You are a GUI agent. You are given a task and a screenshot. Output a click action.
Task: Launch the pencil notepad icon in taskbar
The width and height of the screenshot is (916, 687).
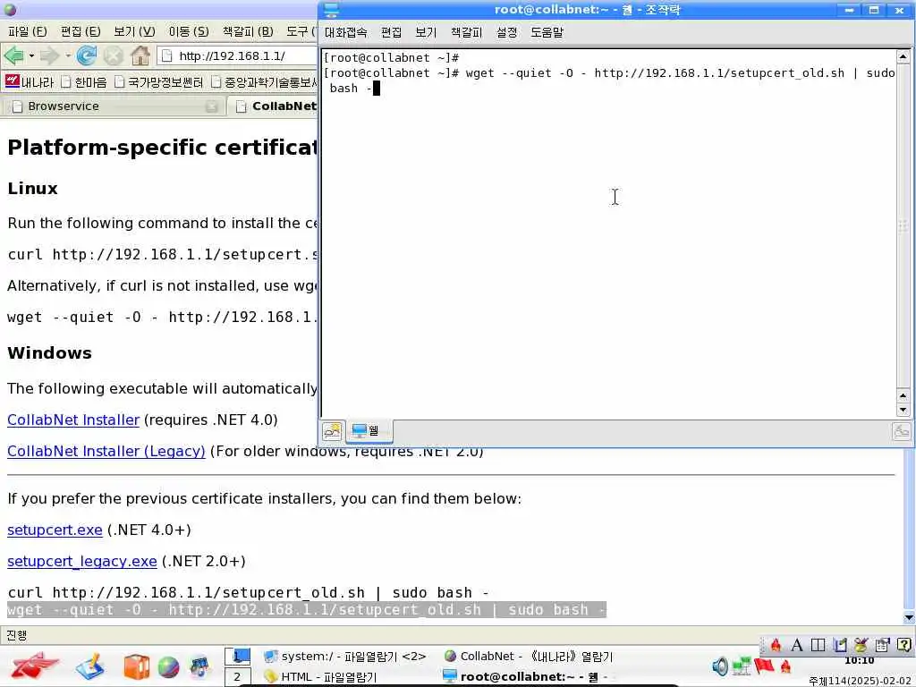click(90, 667)
